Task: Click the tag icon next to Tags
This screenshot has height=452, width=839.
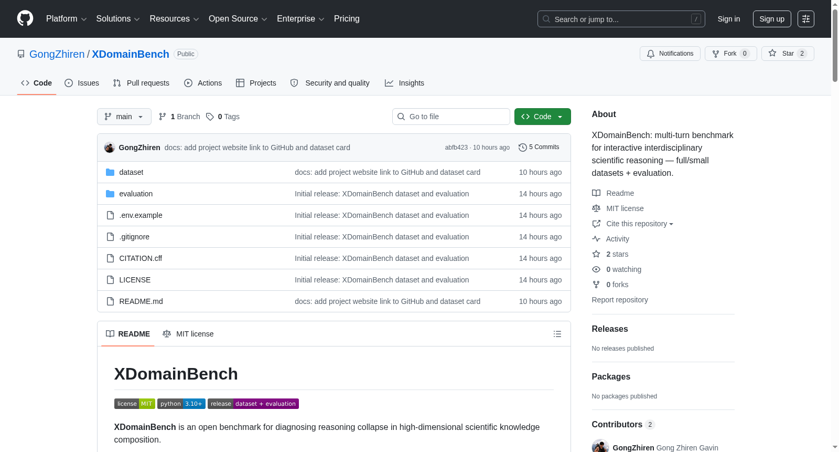Action: [x=210, y=117]
